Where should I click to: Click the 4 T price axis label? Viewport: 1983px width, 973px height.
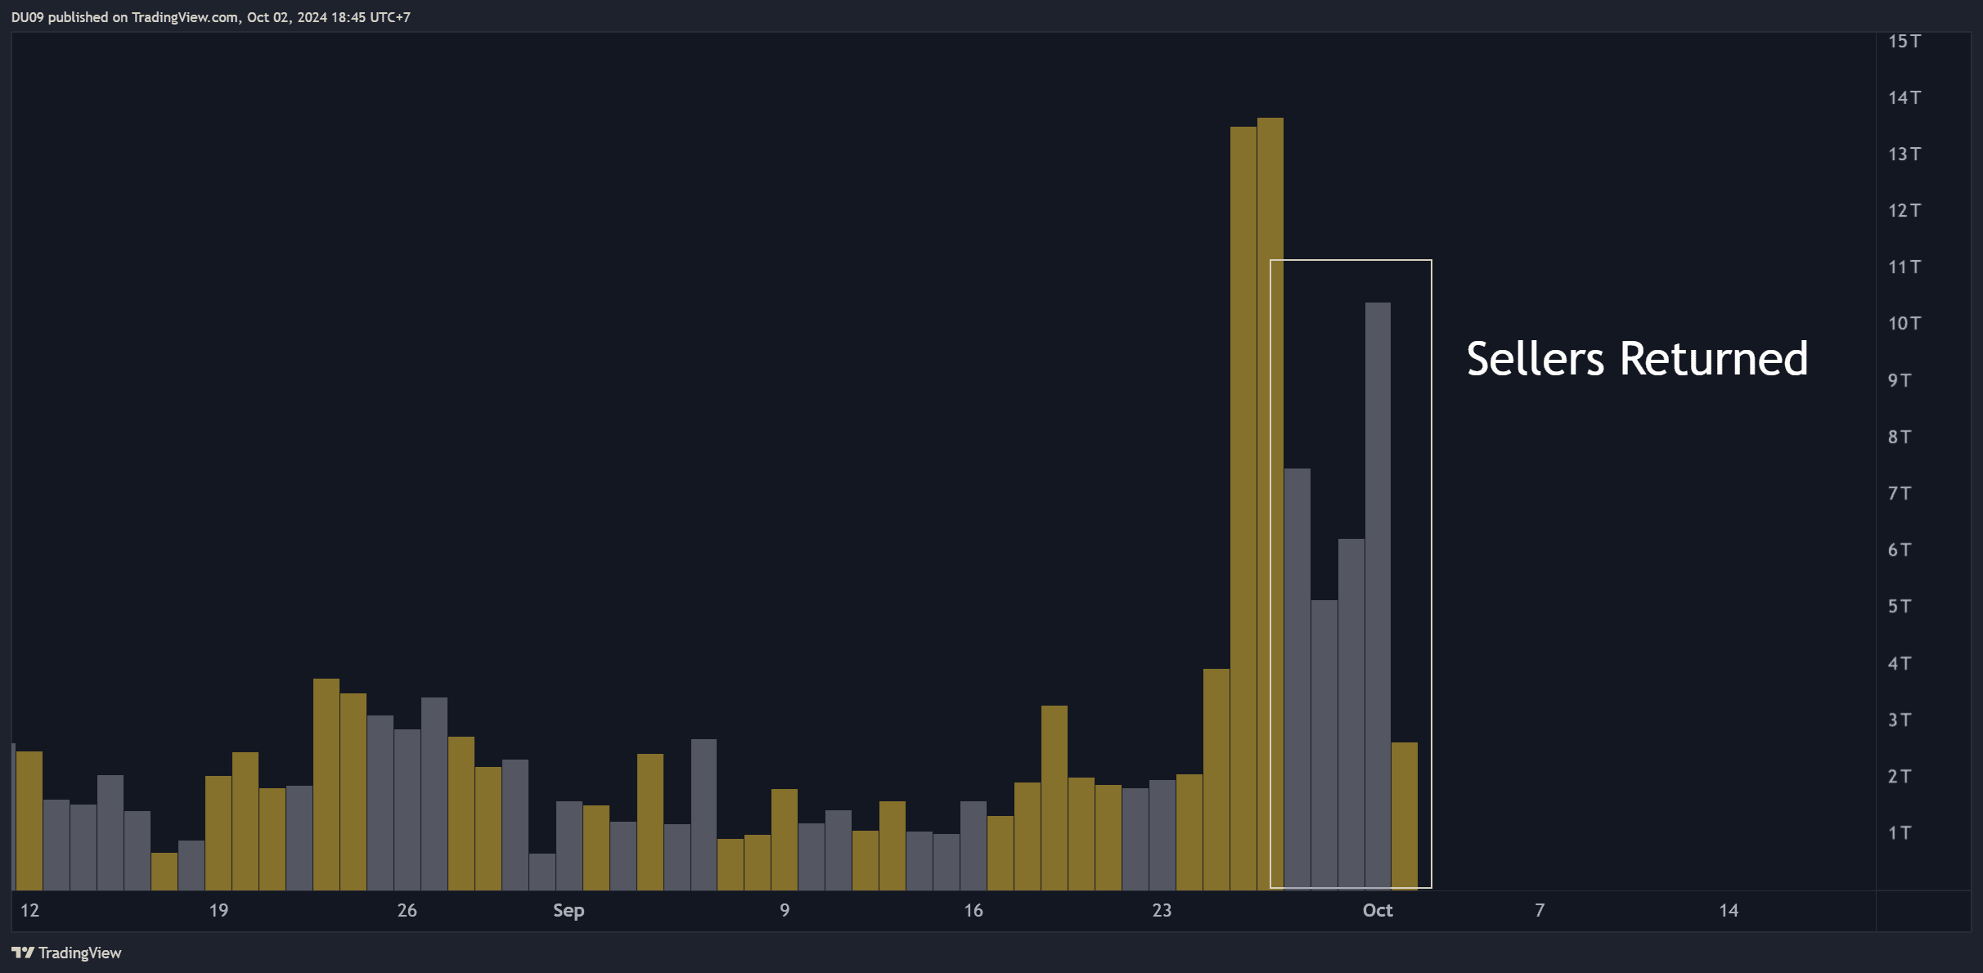(1900, 663)
